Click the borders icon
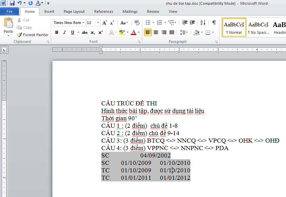 click(x=208, y=32)
